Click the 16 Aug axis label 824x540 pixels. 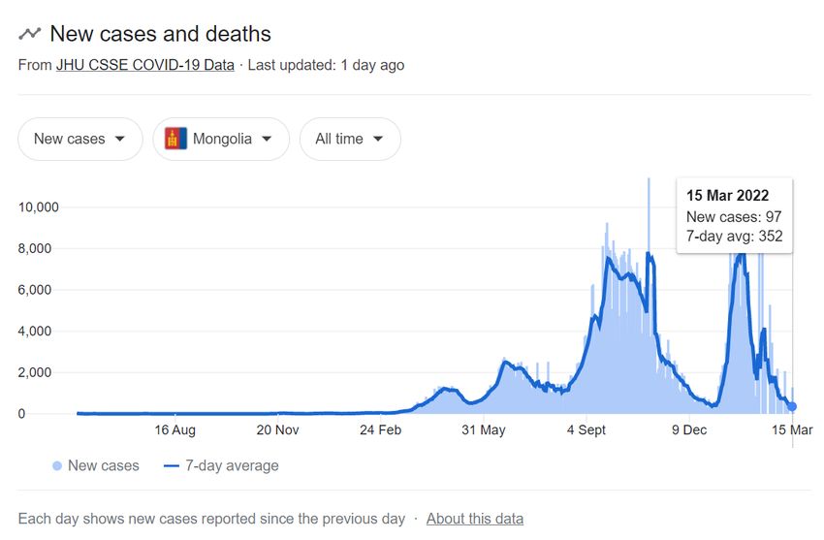coord(175,429)
